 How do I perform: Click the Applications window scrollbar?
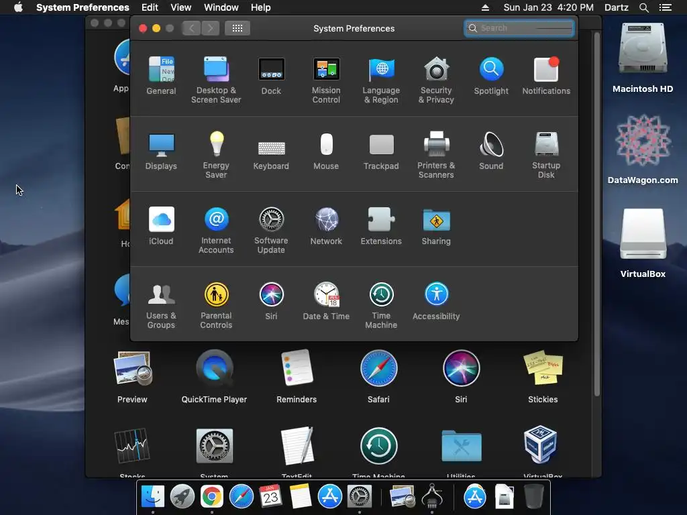coord(596,215)
